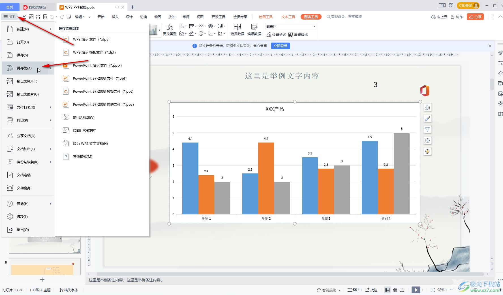Image resolution: width=503 pixels, height=295 pixels.
Task: Switch to the 动画 ribbon tab
Action: [158, 17]
